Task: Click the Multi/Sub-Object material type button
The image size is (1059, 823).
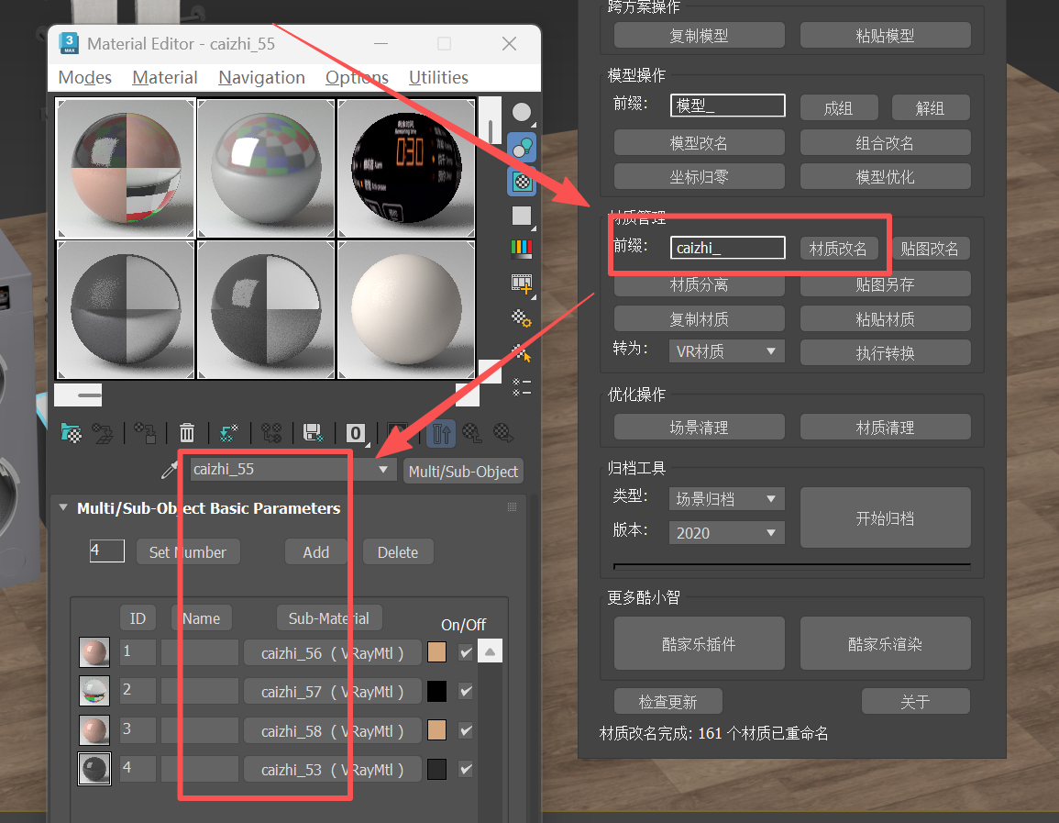Action: [463, 472]
